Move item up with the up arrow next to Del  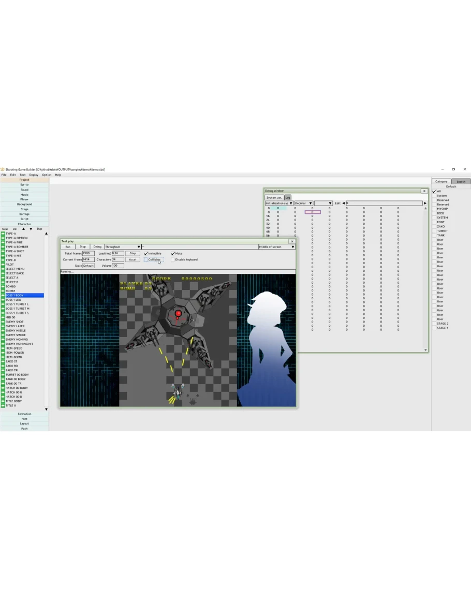pyautogui.click(x=23, y=229)
